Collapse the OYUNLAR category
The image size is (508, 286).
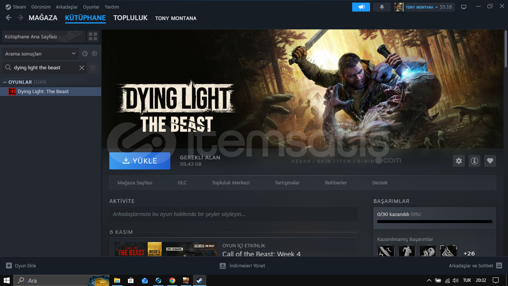5,82
